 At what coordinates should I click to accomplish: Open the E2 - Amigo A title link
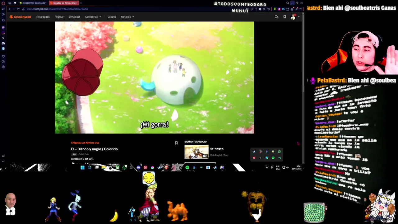(217, 149)
